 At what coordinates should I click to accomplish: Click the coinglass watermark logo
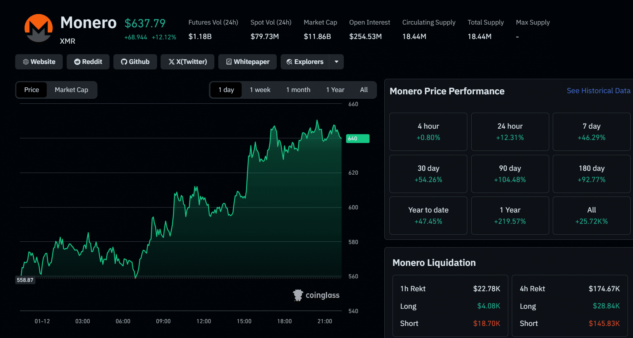[316, 296]
